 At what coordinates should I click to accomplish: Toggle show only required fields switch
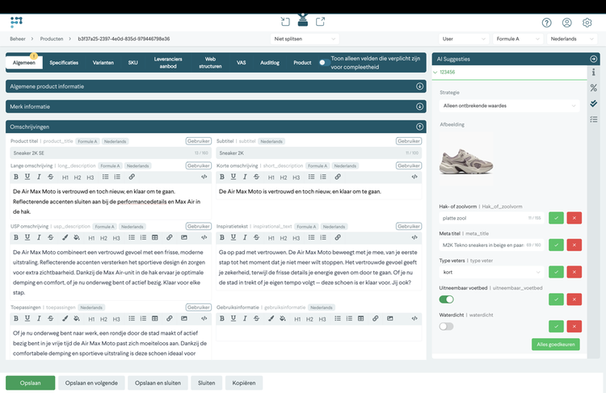pyautogui.click(x=323, y=62)
